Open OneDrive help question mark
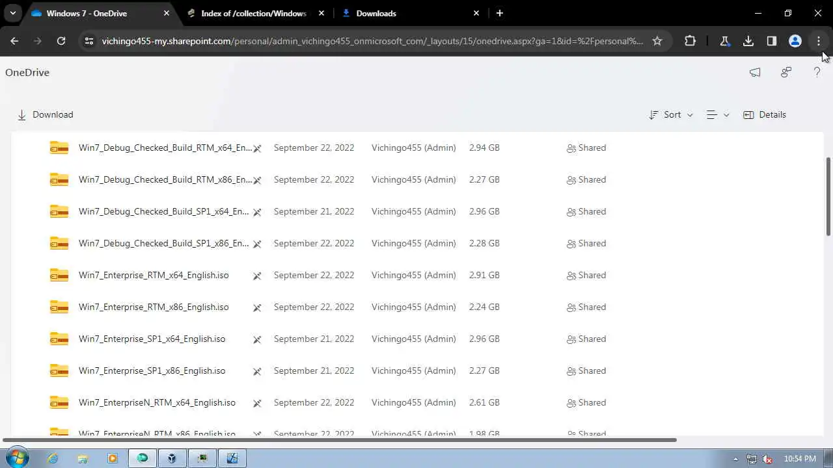 [x=817, y=72]
